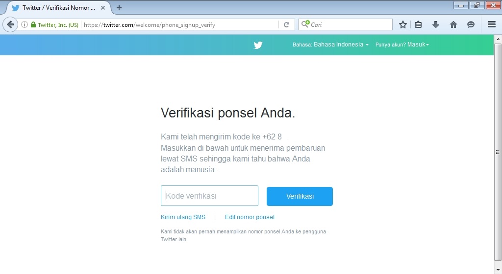Open the downloads arrow icon
The width and height of the screenshot is (502, 274).
436,24
